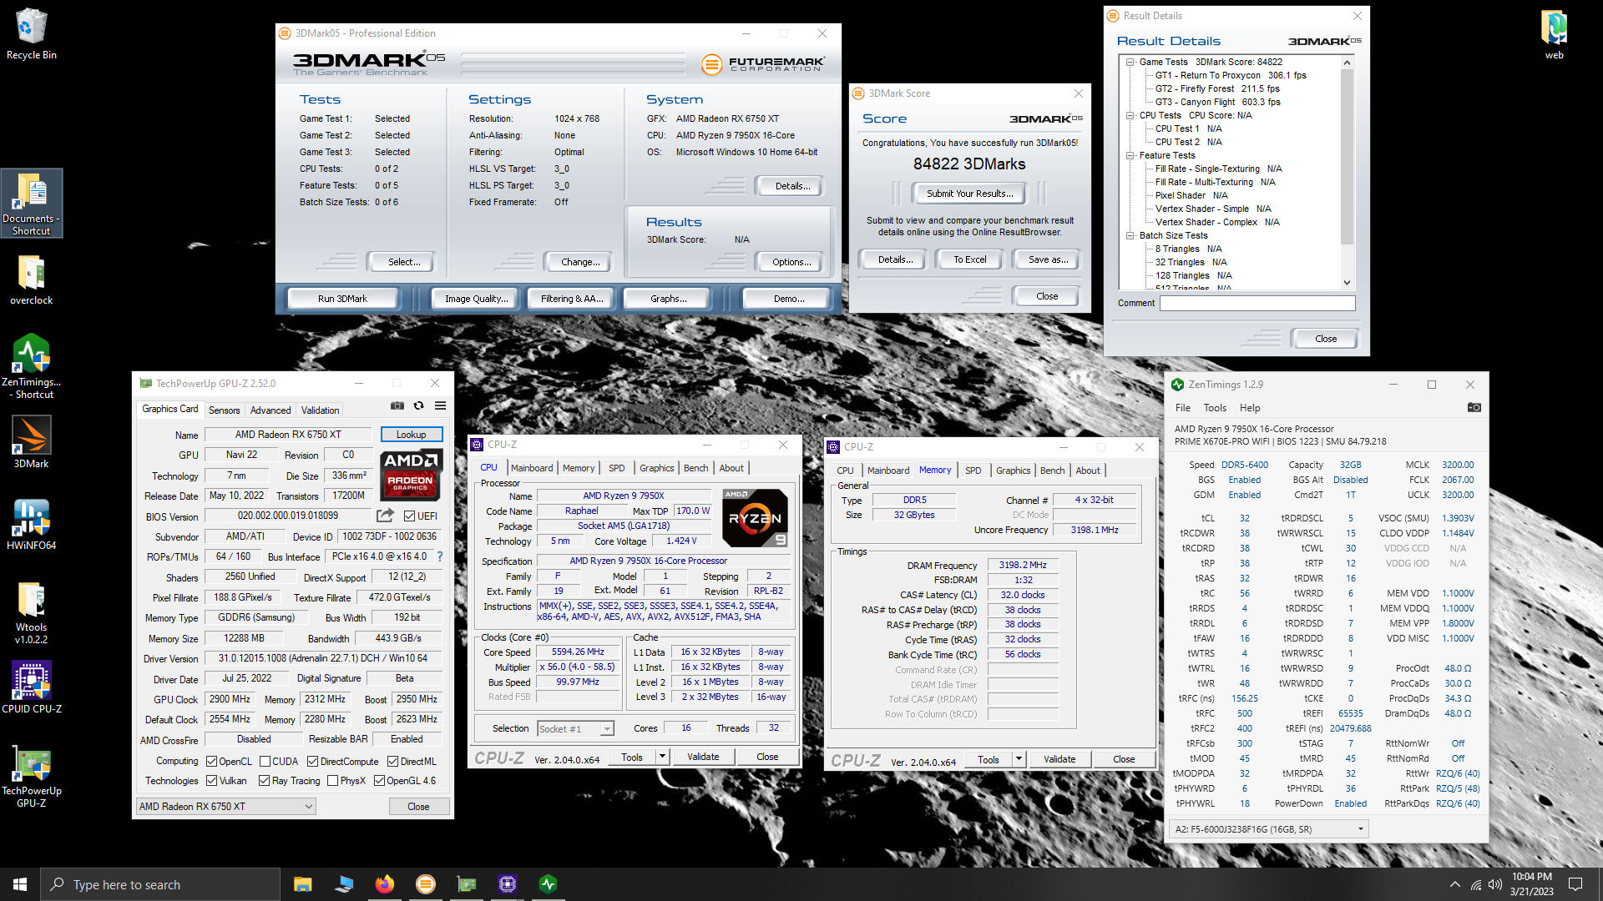Click the Image Quality button

[x=476, y=299]
